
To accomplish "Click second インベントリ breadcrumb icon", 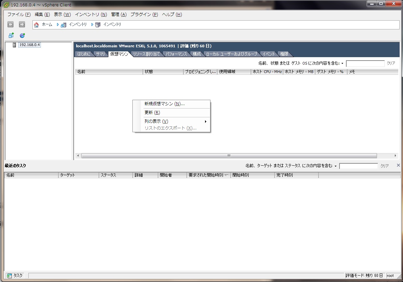I will click(98, 25).
